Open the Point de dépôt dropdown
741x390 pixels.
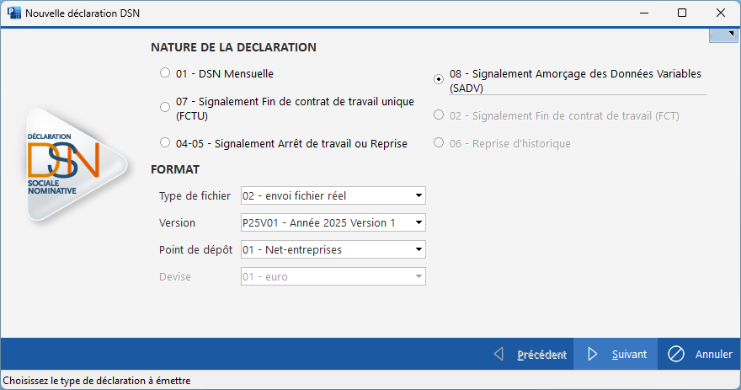(x=333, y=250)
